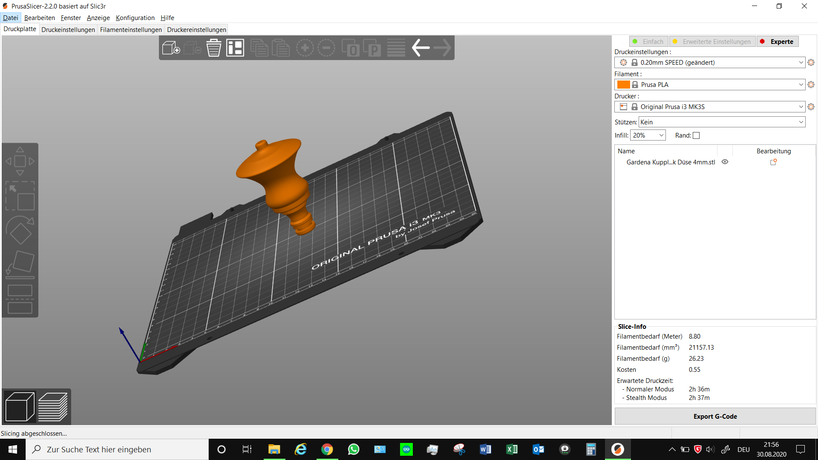Open filament settings gear icon
This screenshot has width=818, height=460.
tap(811, 85)
